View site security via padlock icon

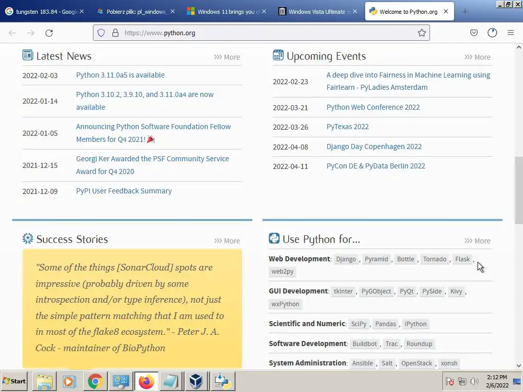pyautogui.click(x=115, y=33)
